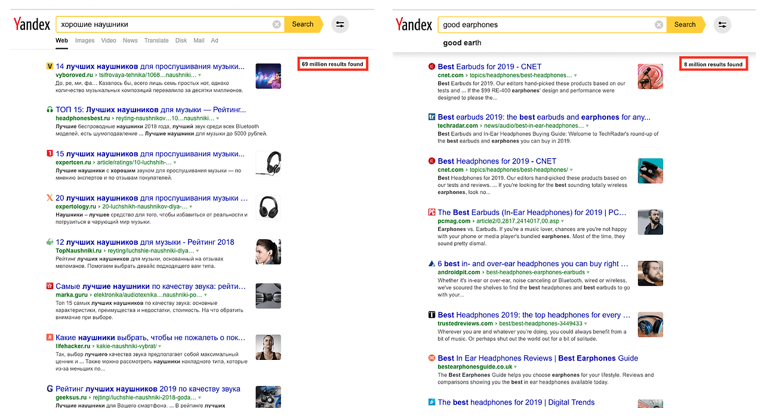
Task: Click the cnet.com favicon on Best Earbuds result
Action: [x=432, y=66]
